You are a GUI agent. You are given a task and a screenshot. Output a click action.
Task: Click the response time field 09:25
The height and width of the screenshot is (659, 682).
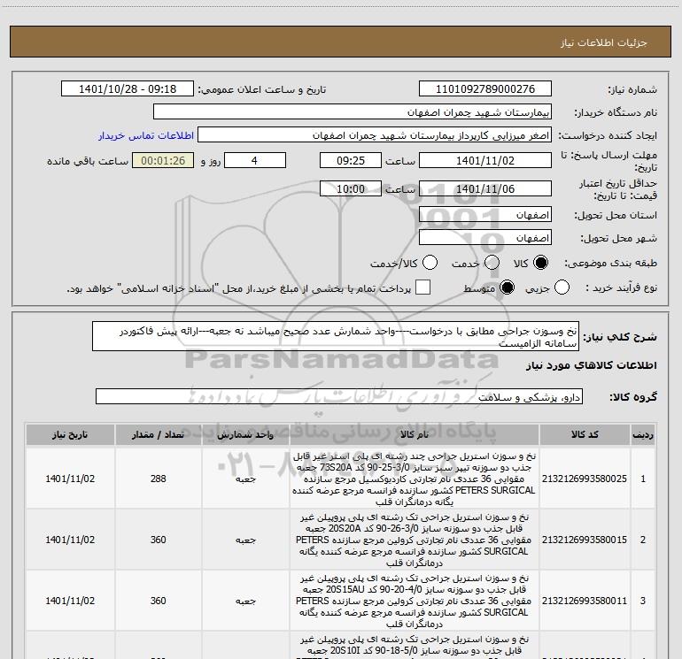point(351,160)
